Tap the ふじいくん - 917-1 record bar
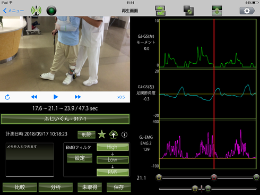The image size is (260, 195). pos(65,119)
